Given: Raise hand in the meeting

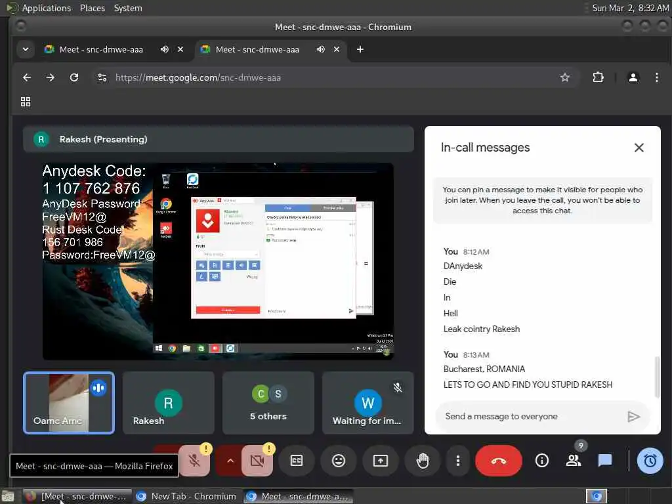Looking at the screenshot, I should click(x=423, y=461).
